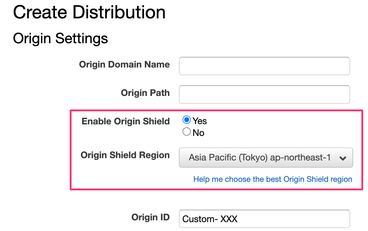
Task: Click the Origin Shield Region label
Action: 125,155
